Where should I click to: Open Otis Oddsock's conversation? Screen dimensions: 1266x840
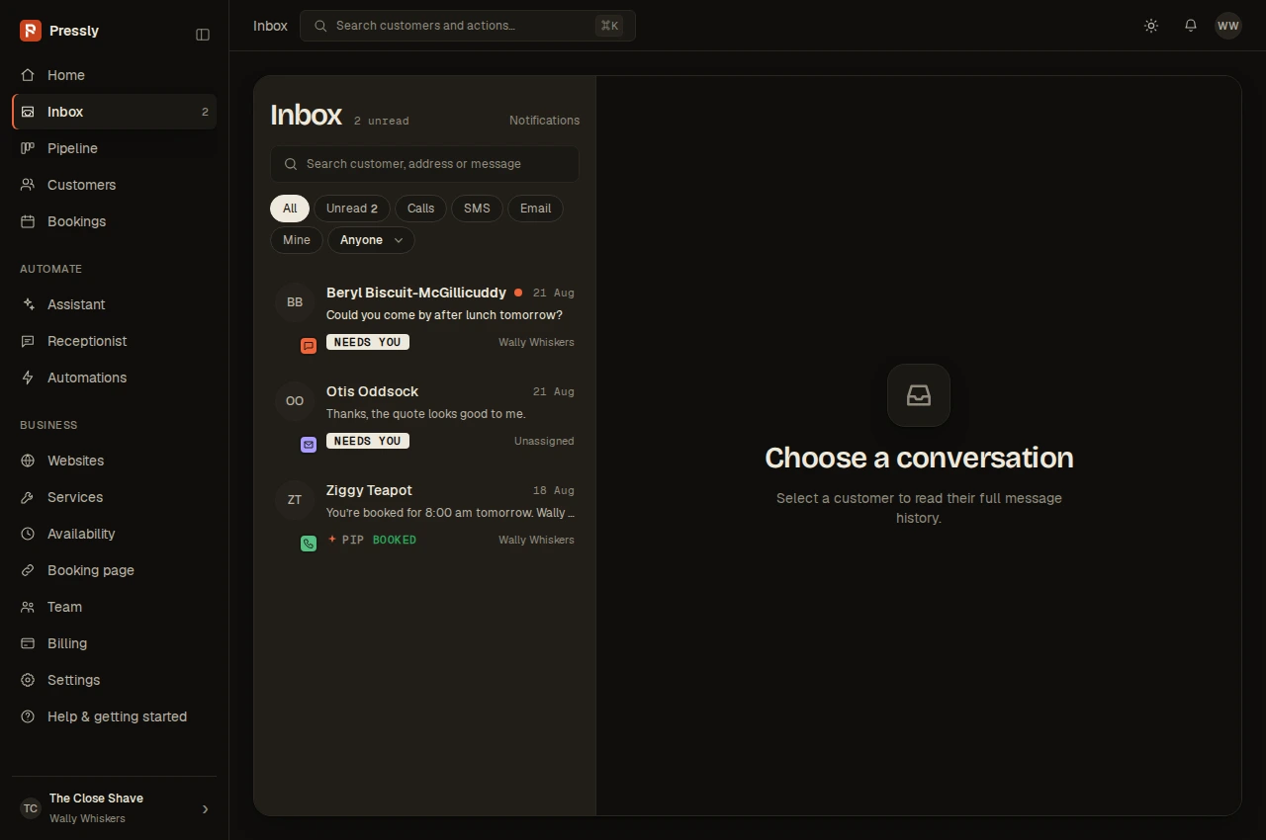[x=424, y=416]
